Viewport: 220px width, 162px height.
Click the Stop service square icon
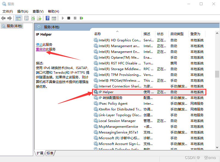[69, 18]
